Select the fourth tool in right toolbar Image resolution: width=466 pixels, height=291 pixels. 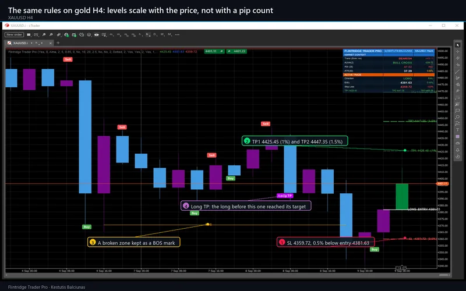click(x=458, y=65)
